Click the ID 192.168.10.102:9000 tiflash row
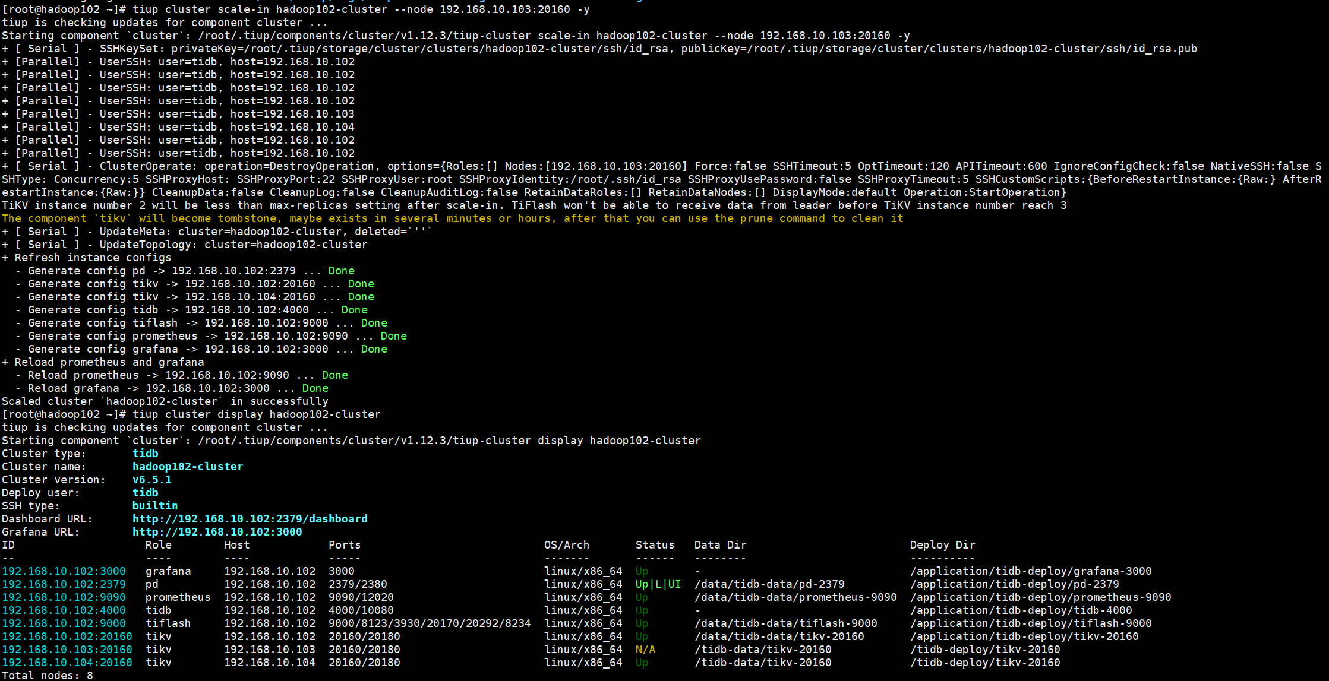1329x681 pixels. (x=576, y=623)
